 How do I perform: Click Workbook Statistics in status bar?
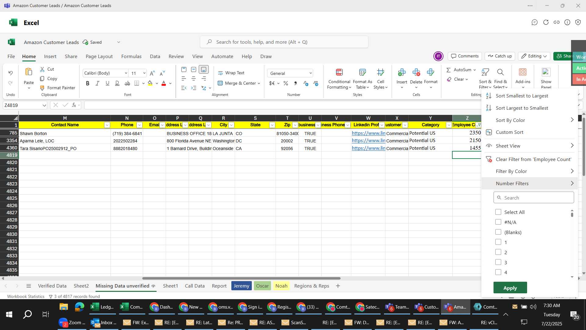[x=26, y=296]
